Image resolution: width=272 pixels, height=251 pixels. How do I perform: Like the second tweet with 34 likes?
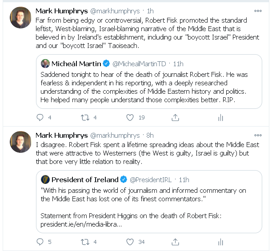pos(130,242)
